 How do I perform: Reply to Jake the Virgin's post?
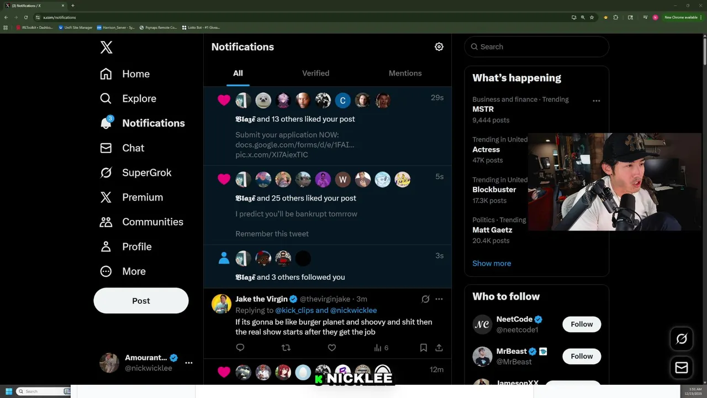coord(240,348)
